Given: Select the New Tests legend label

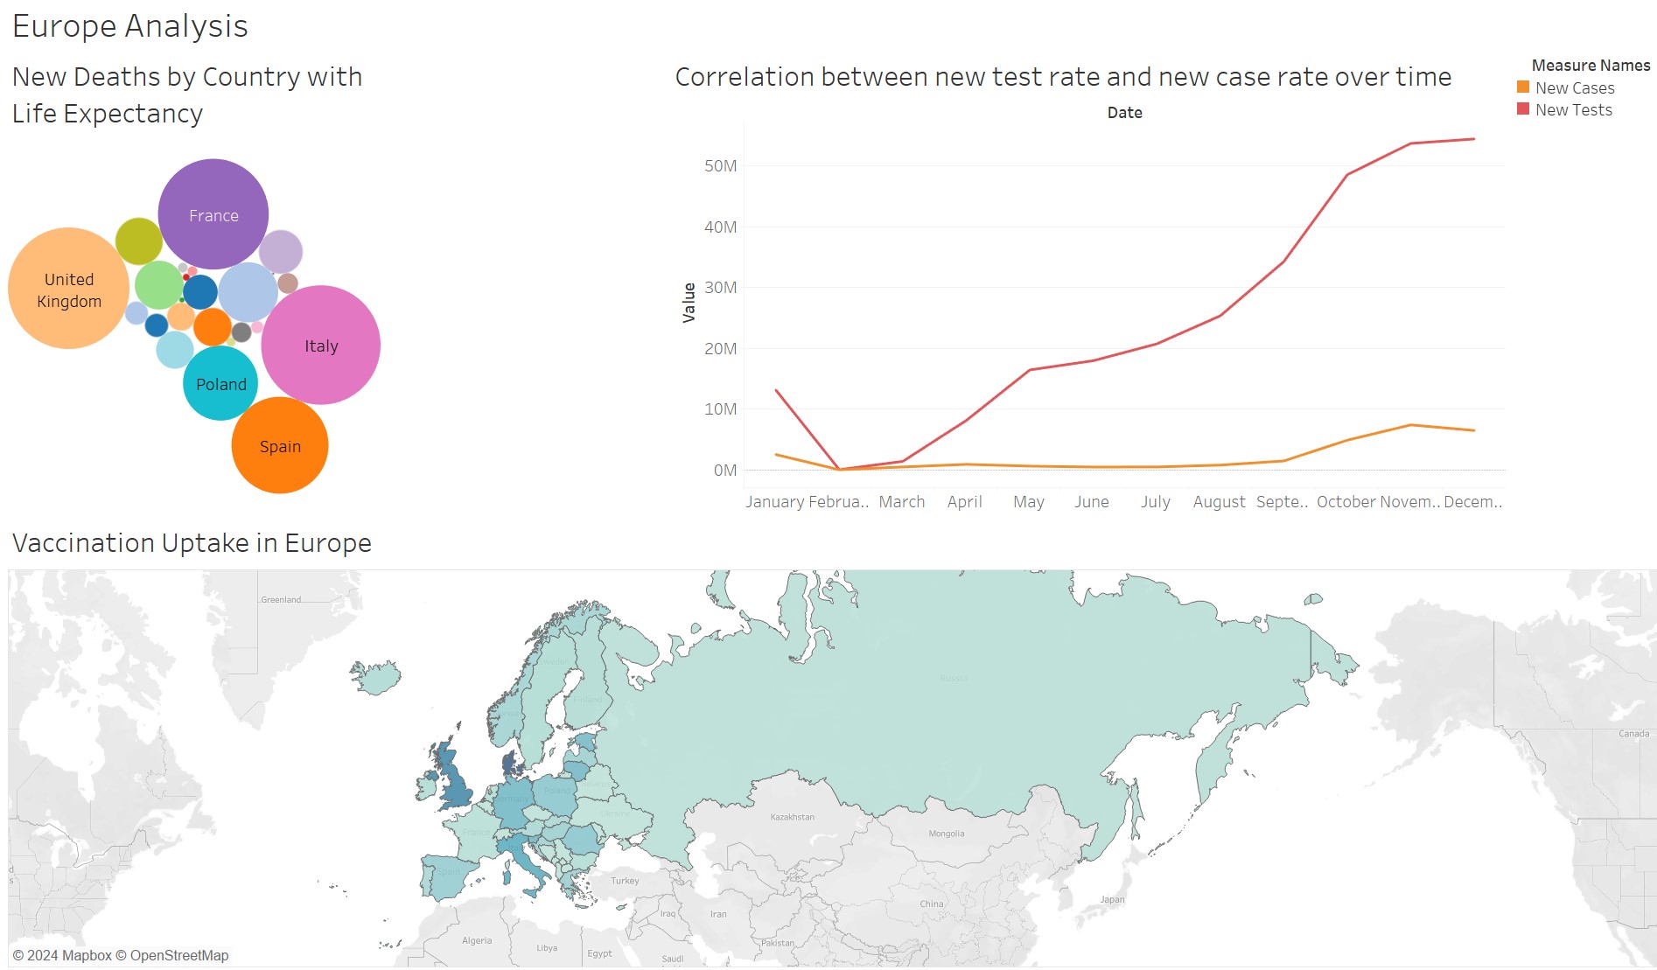Looking at the screenshot, I should tap(1573, 109).
